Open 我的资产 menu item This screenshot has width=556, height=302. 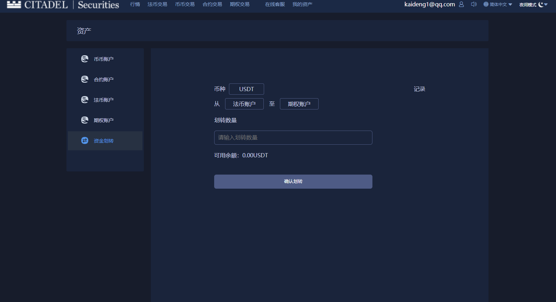(302, 4)
